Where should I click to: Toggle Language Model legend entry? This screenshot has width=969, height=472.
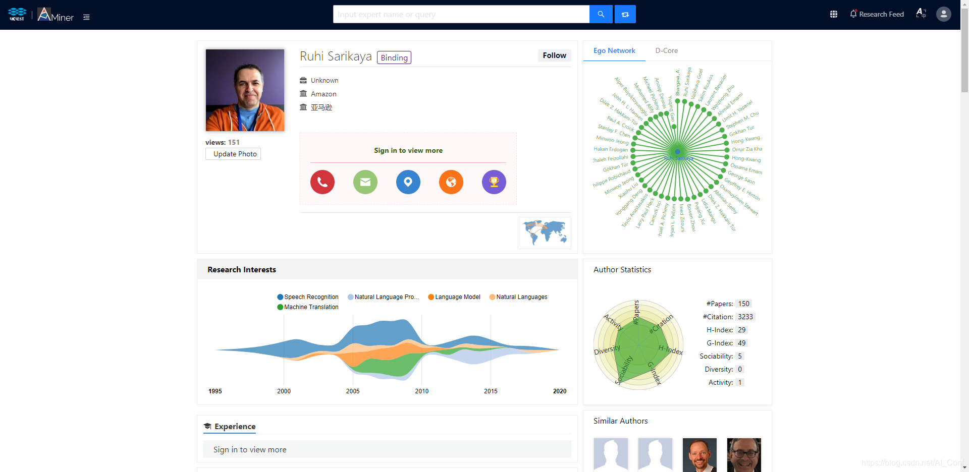(x=454, y=297)
